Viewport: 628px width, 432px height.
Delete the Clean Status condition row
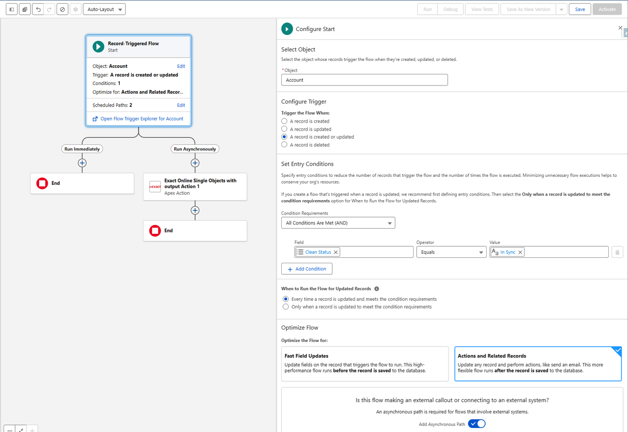click(x=617, y=252)
